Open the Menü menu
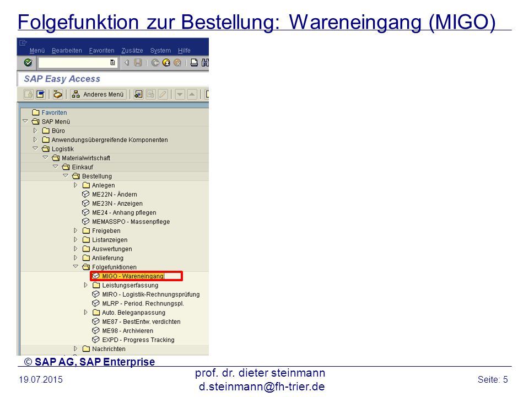The image size is (529, 397). coord(37,51)
